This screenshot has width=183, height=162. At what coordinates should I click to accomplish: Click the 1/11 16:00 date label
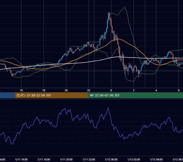[x=21, y=159]
